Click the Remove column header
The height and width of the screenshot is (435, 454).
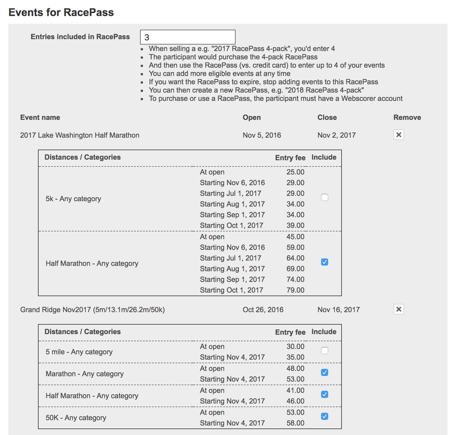407,118
